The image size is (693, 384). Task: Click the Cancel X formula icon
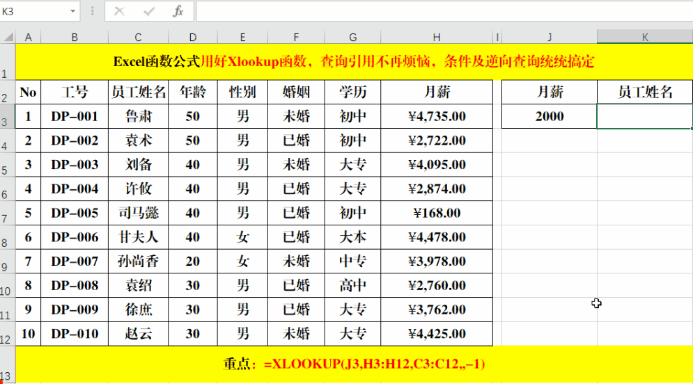[119, 11]
